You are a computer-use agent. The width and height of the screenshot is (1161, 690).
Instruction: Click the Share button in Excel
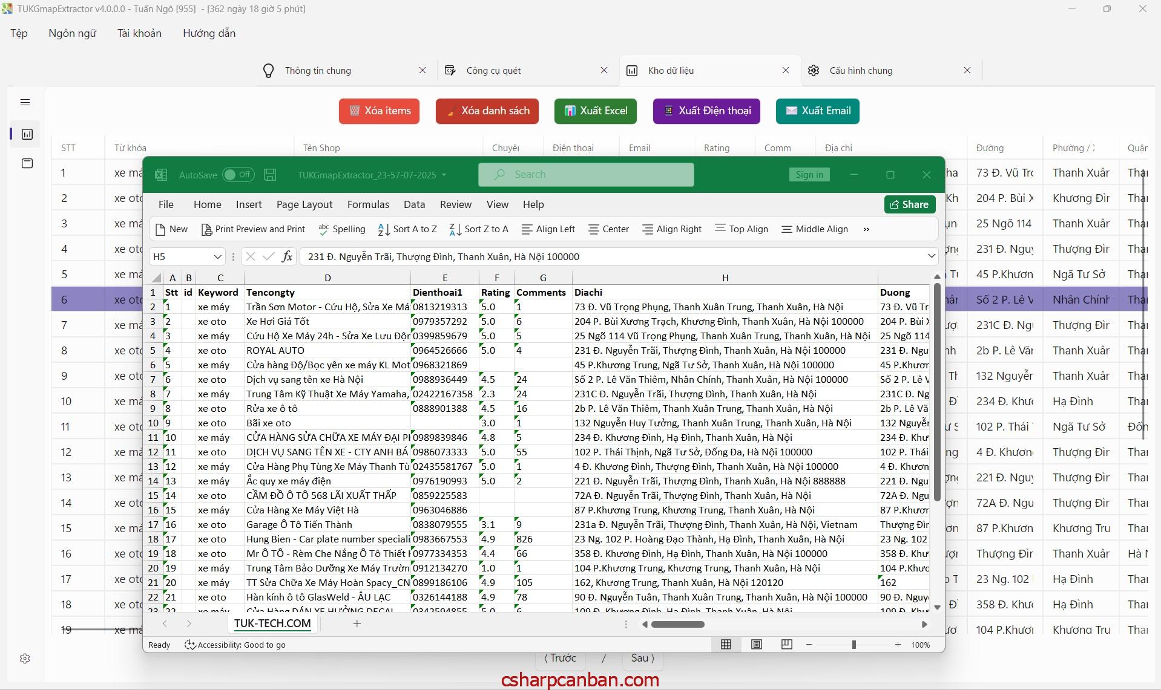(x=909, y=204)
